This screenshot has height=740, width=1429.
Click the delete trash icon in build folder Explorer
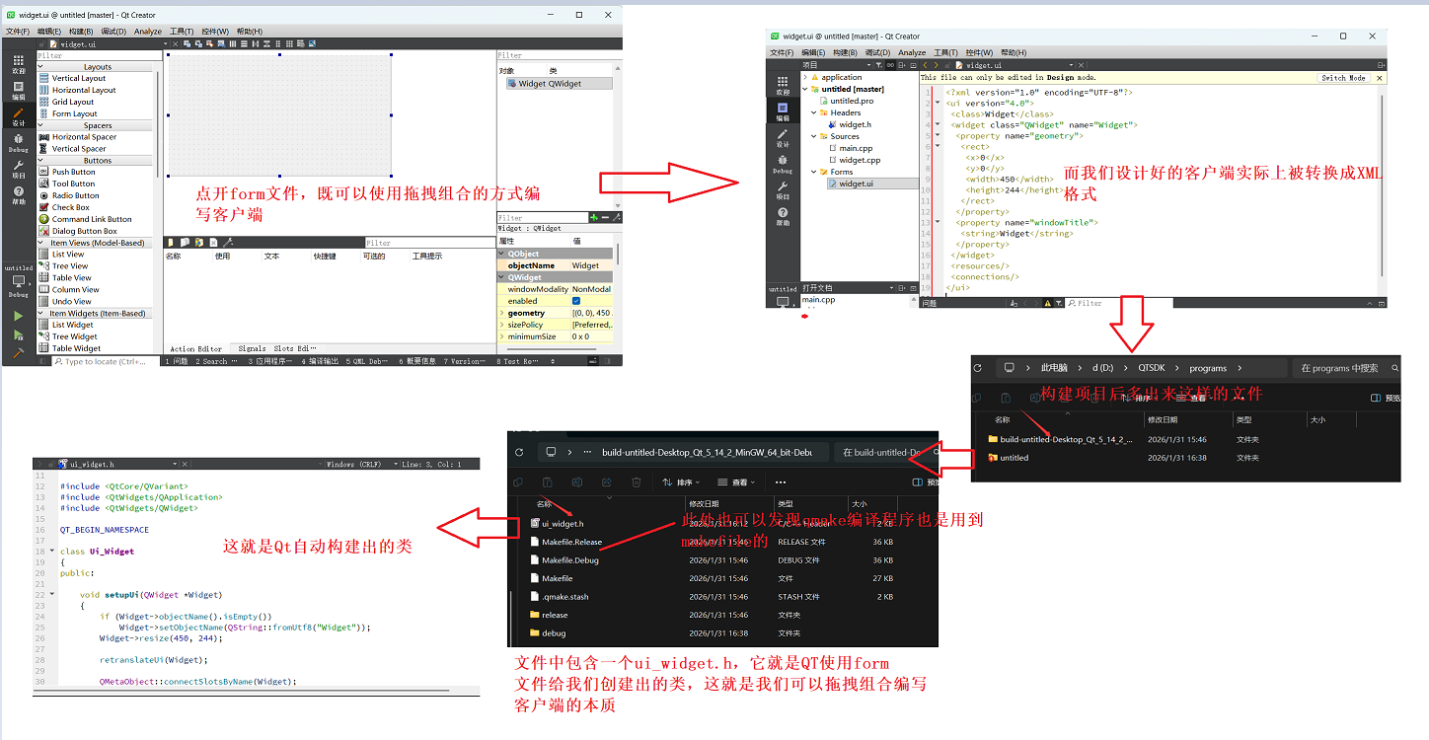click(x=637, y=482)
